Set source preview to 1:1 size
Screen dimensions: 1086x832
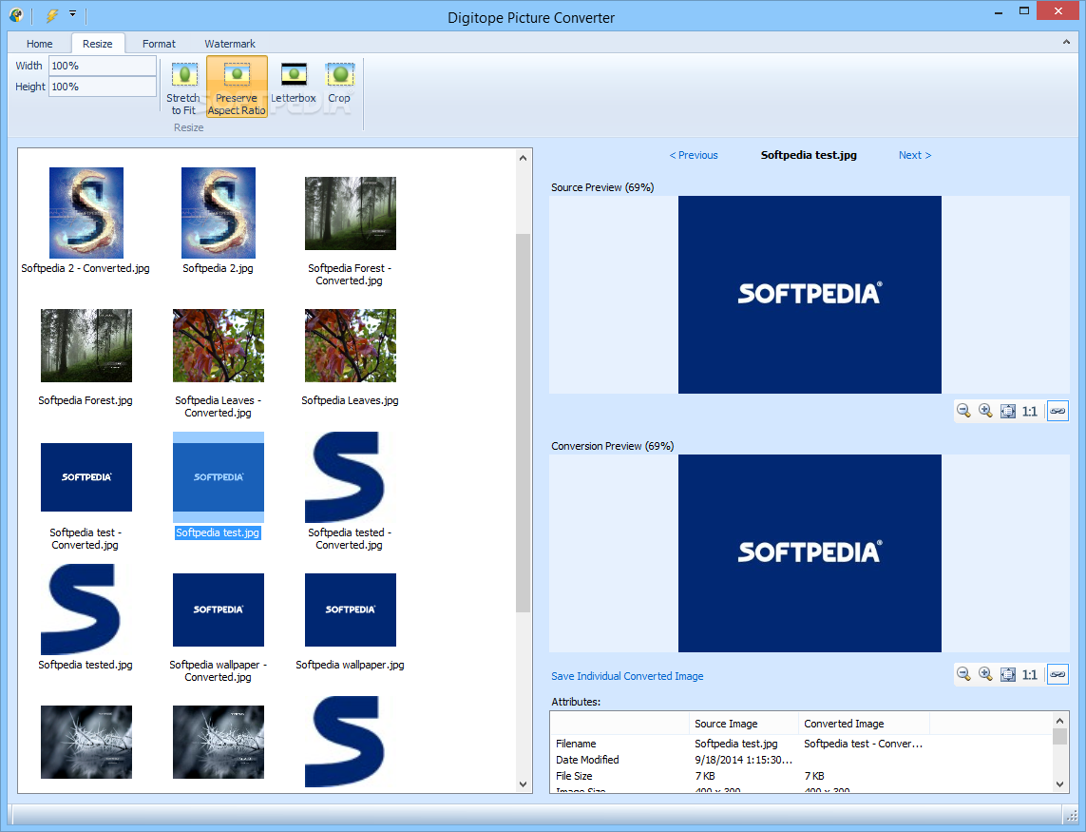click(1030, 411)
